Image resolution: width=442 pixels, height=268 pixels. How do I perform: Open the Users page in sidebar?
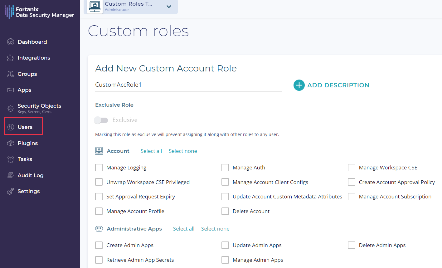25,127
